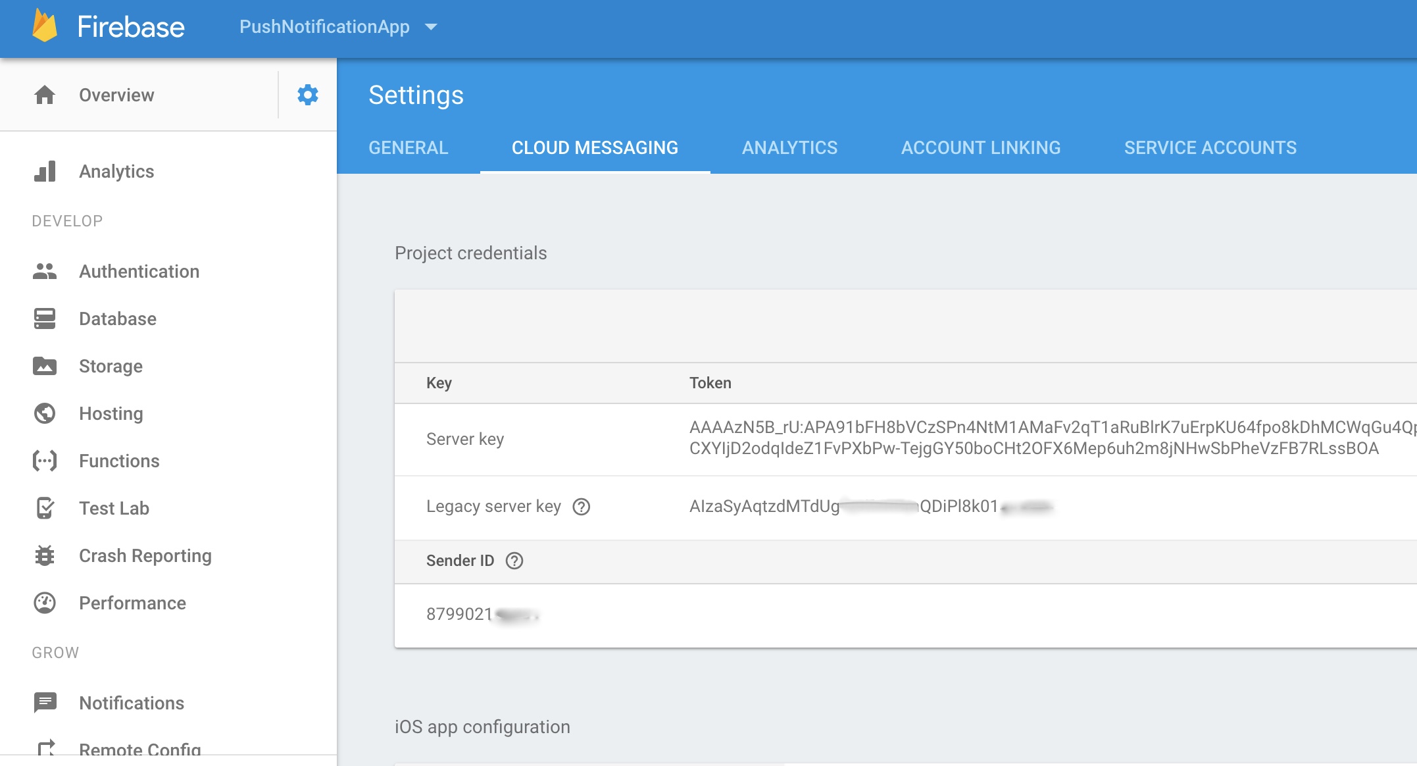Open the Service Accounts tab

[x=1210, y=147]
